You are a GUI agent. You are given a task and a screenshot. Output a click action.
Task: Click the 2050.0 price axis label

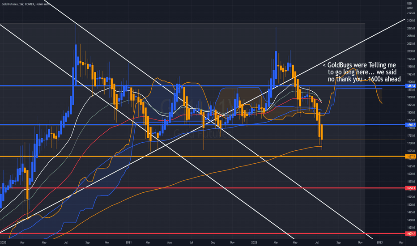(x=411, y=36)
